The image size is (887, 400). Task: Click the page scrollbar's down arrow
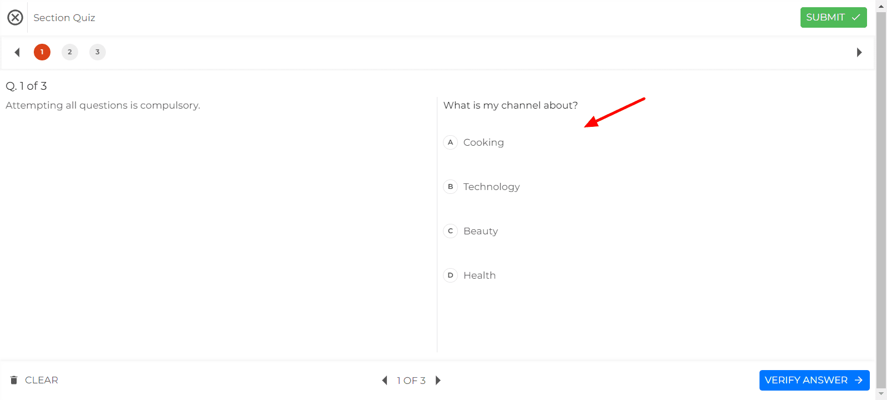coord(881,394)
